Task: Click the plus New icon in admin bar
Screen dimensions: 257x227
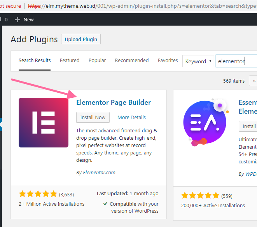Action: 17,20
